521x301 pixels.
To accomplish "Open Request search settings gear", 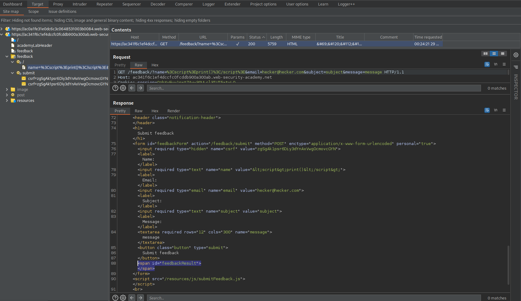I will [123, 88].
